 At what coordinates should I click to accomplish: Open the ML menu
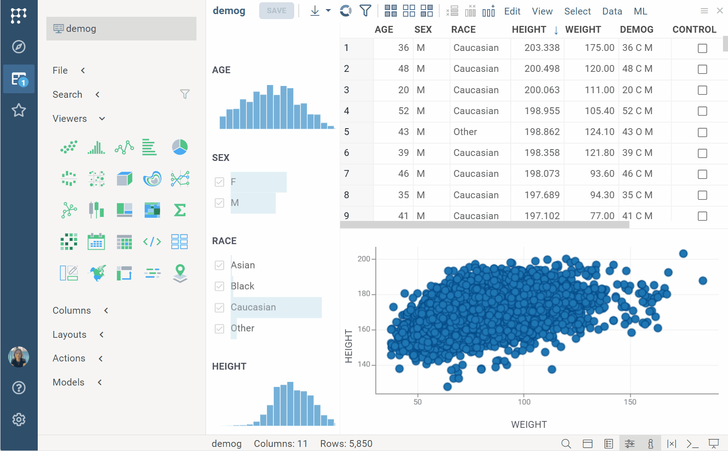640,11
